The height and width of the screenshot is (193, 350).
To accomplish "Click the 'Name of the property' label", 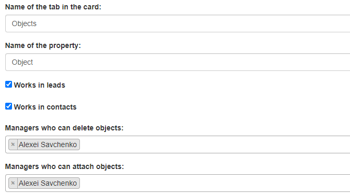I will pos(43,45).
